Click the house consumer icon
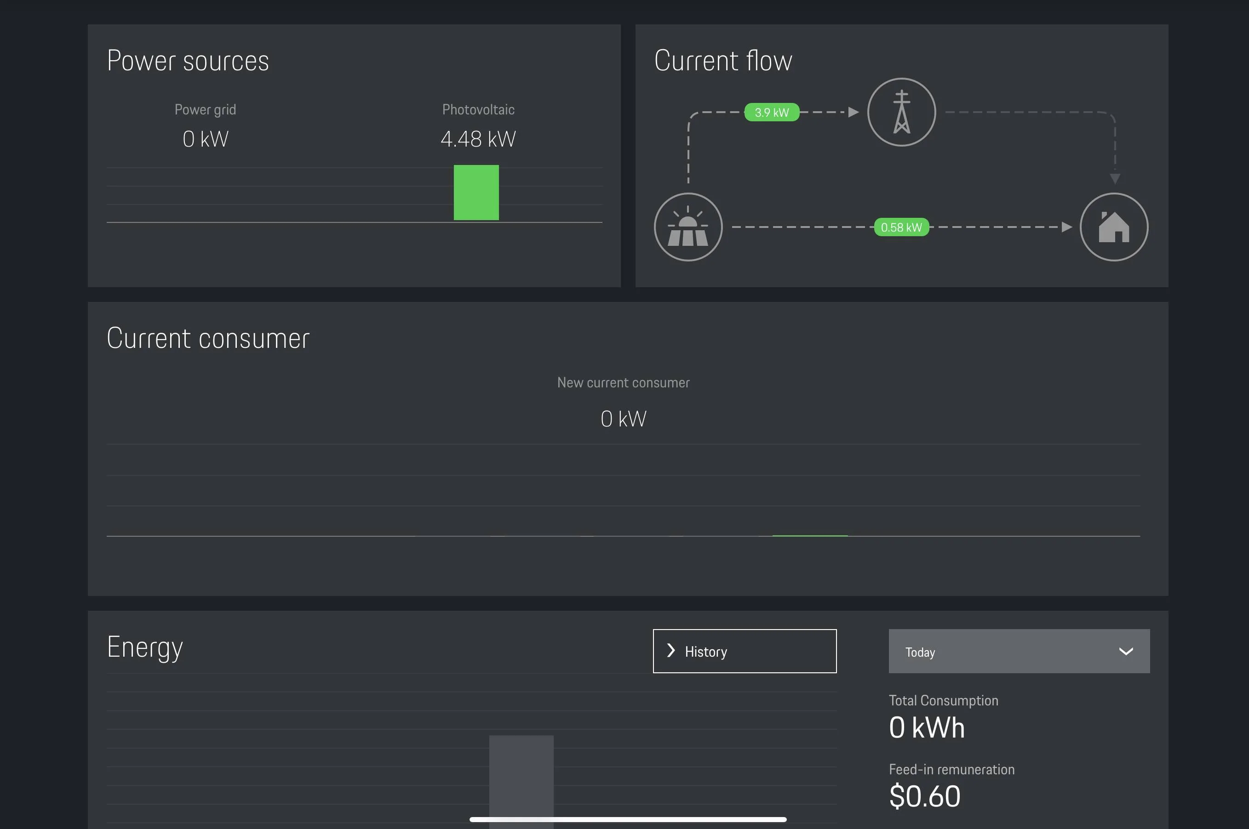 pos(1114,227)
